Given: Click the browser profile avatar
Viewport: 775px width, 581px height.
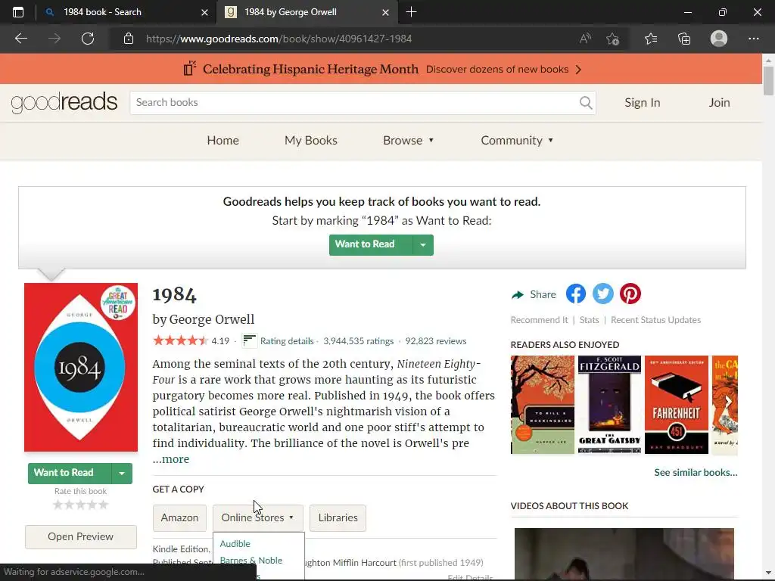Looking at the screenshot, I should point(719,39).
